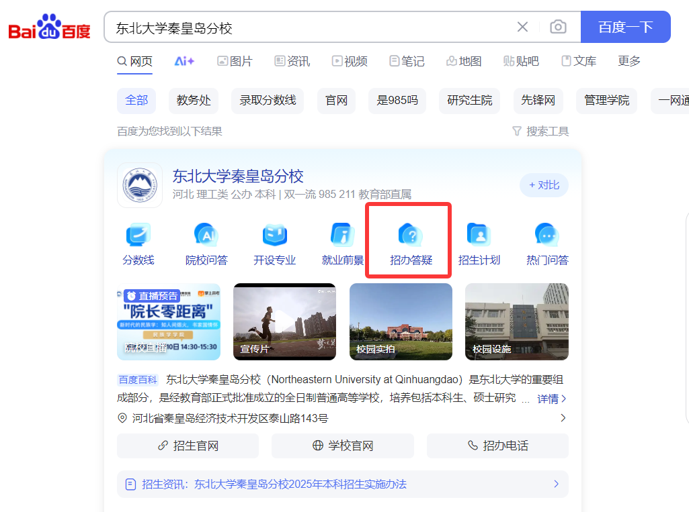
Task: Open the 分数线 score line icon
Action: (x=138, y=236)
